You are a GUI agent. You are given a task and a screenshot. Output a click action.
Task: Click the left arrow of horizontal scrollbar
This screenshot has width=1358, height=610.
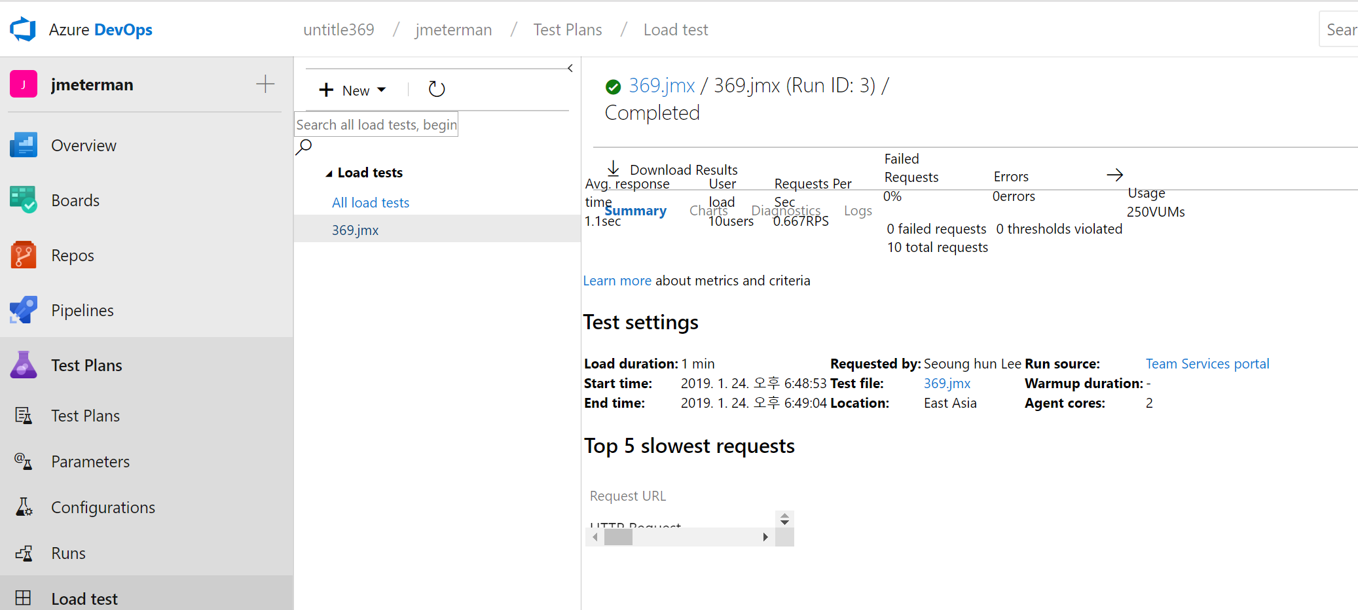pos(595,537)
